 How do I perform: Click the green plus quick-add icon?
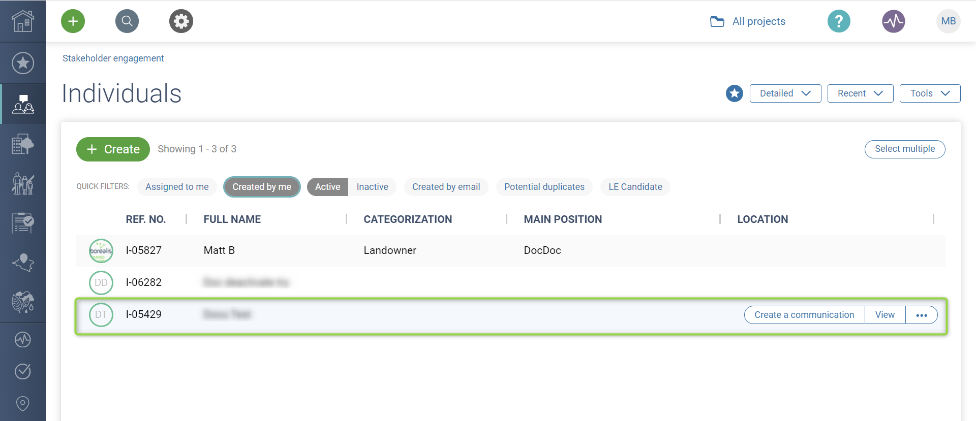(73, 21)
